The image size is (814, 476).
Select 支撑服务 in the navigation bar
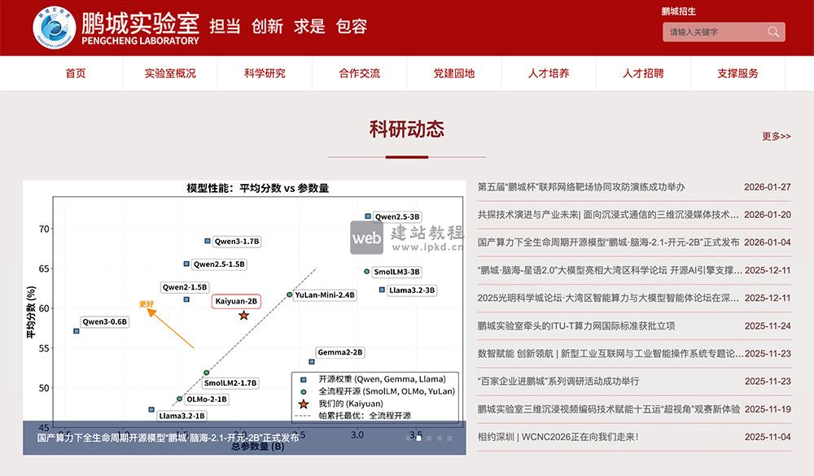(737, 73)
